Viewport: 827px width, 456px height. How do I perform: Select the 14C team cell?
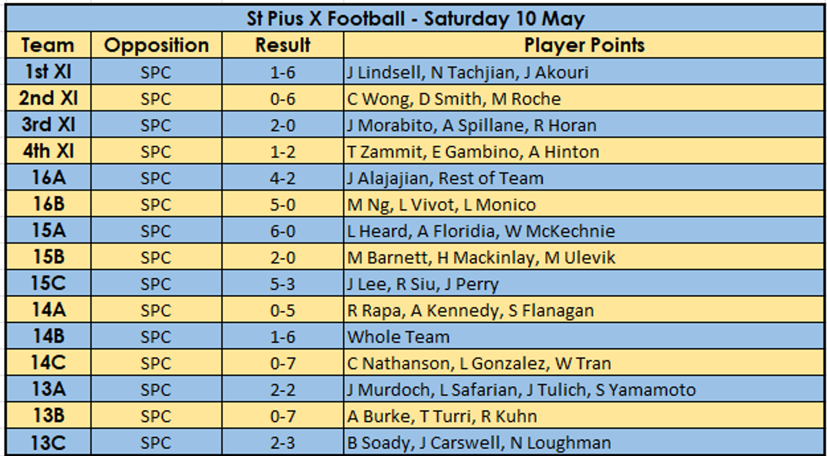[x=48, y=363]
